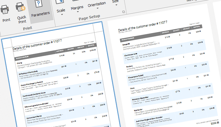Click the Print printer icon

5,10
